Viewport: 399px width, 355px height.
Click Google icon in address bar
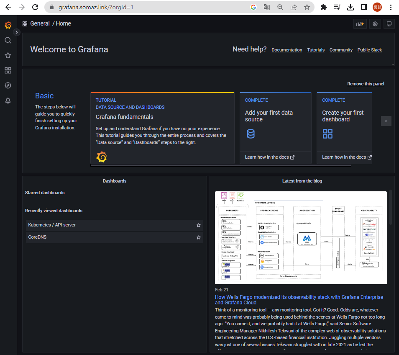pos(253,7)
